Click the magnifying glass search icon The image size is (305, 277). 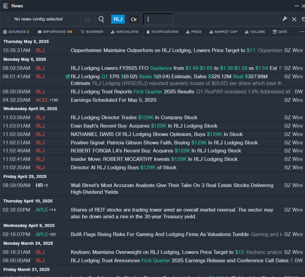[x=101, y=19]
